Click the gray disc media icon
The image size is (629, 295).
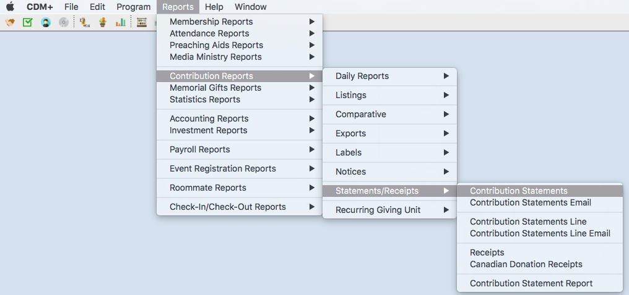tap(64, 22)
